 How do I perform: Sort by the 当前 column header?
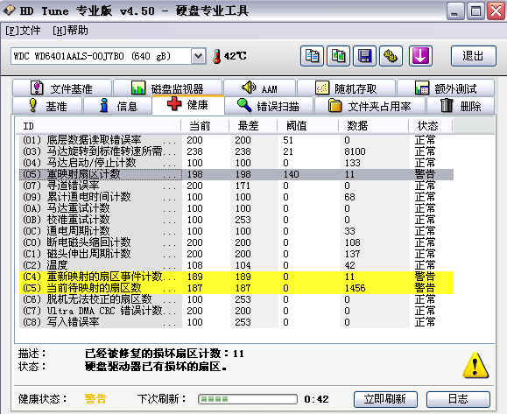[x=205, y=126]
